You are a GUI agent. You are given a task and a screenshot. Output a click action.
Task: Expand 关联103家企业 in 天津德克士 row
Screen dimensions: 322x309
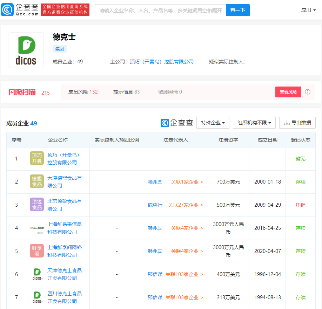click(x=184, y=274)
